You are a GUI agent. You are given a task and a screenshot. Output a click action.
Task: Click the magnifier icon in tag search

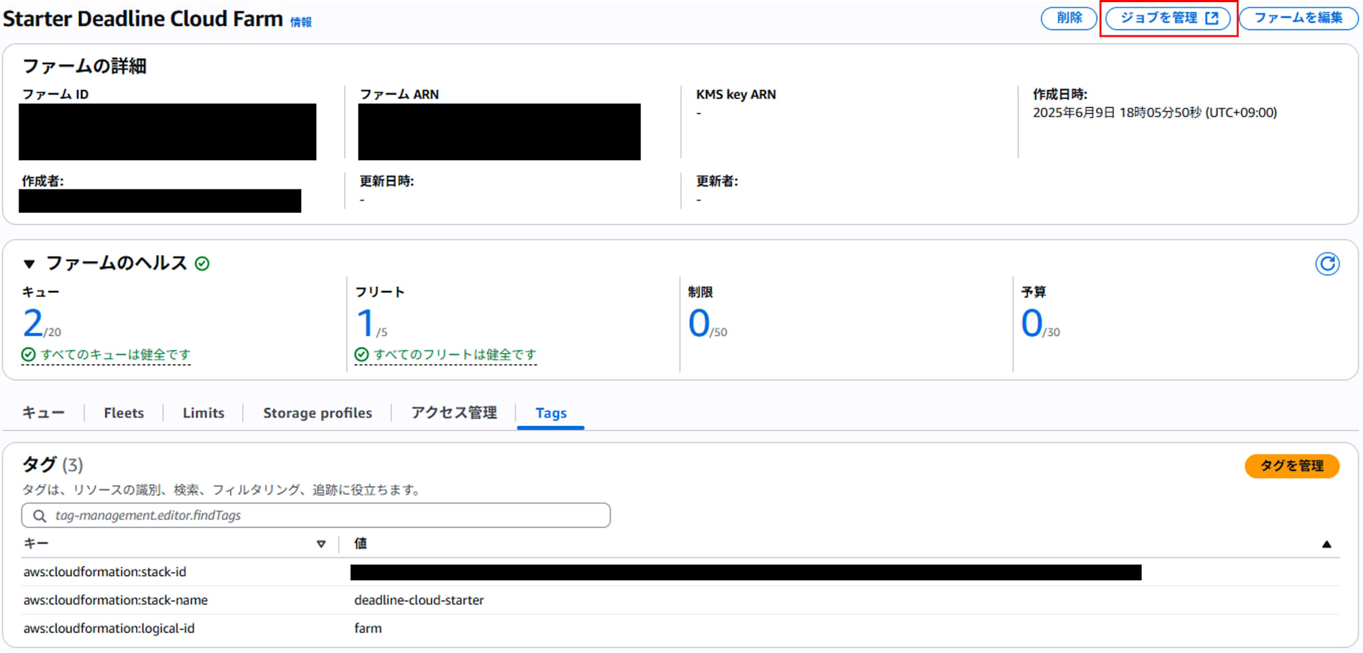click(x=40, y=516)
